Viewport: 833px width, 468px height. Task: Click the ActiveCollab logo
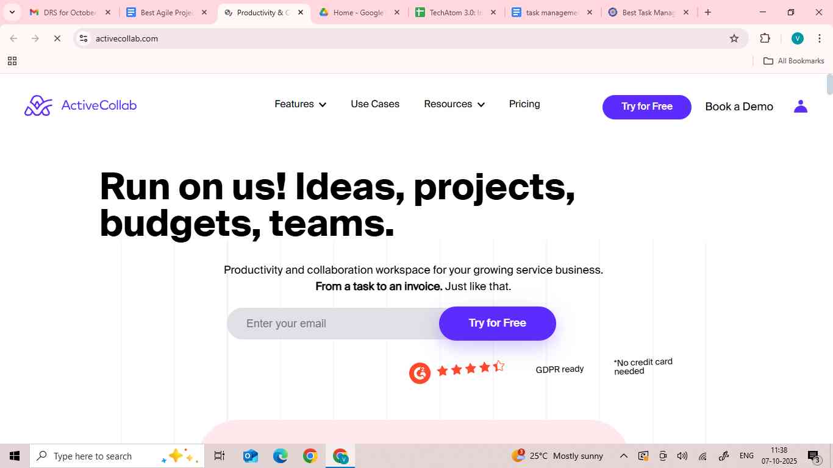[80, 105]
